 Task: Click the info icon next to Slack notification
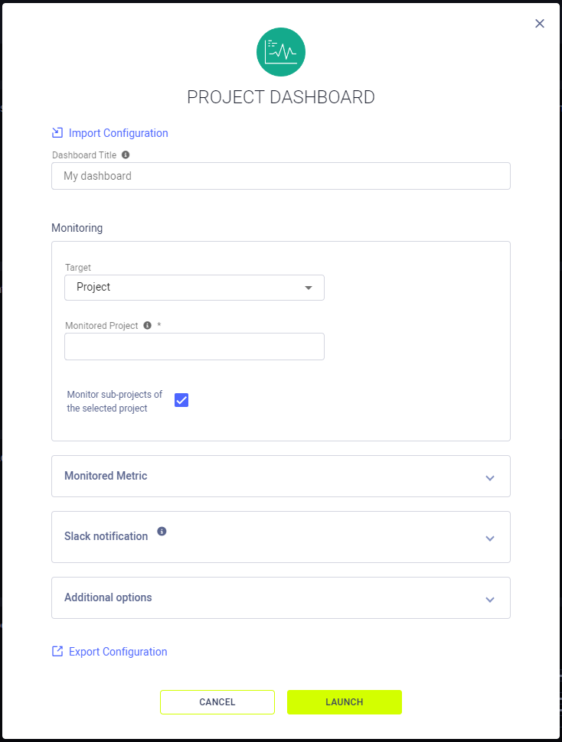click(x=161, y=531)
